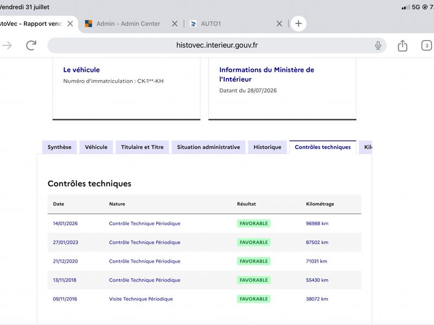Screen dimensions: 434x325
Task: Click the 38072 km mileage value
Action: click(x=317, y=299)
